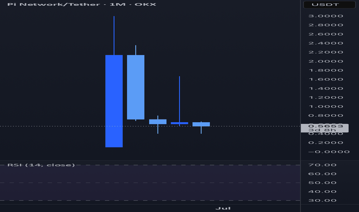Click the 1.6000 price axis label

(x=326, y=79)
